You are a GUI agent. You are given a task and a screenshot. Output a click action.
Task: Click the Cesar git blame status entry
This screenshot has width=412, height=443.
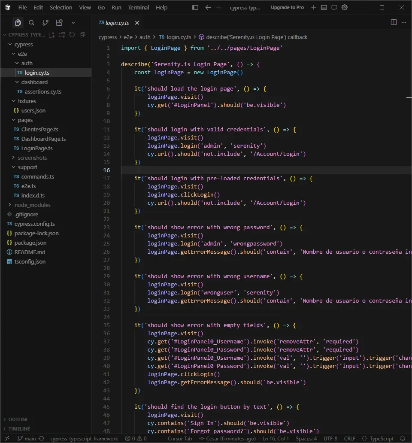pyautogui.click(x=227, y=438)
